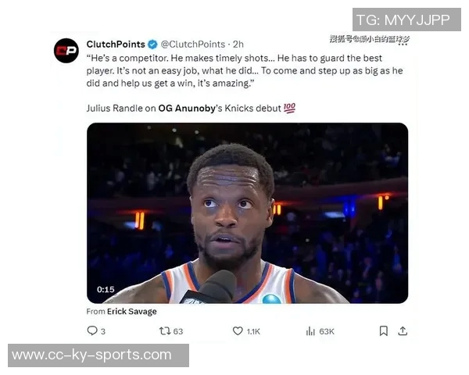The height and width of the screenshot is (375, 469).
Task: Open the share upload icon
Action: coord(403,331)
